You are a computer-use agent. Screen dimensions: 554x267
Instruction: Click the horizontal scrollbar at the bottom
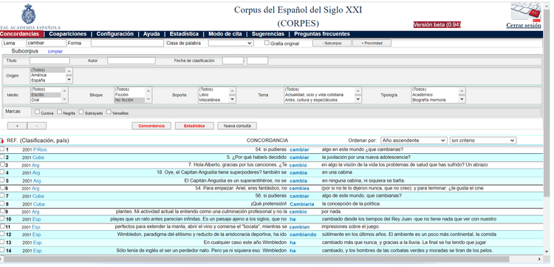pyautogui.click(x=256, y=259)
